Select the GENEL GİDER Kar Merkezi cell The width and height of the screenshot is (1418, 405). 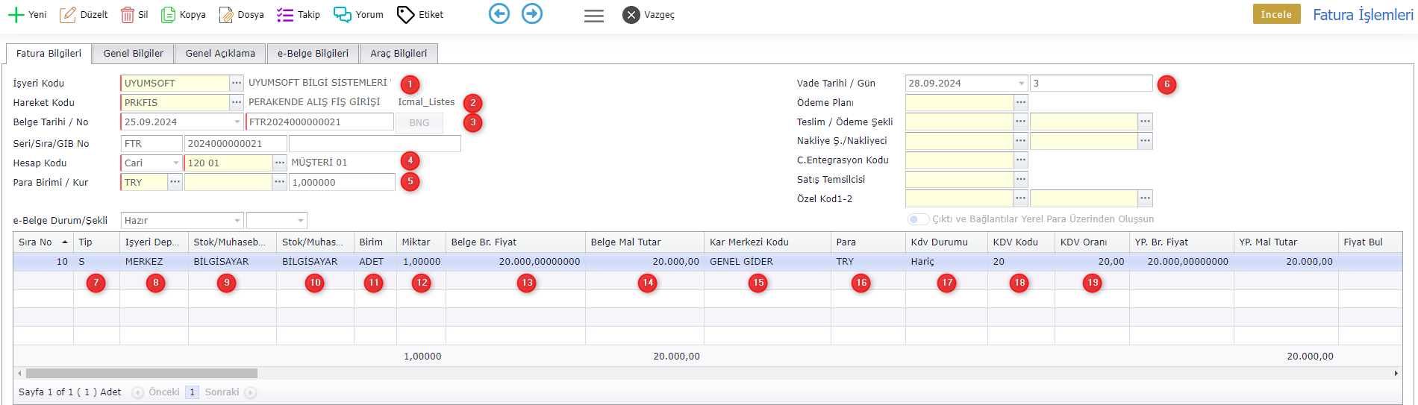coord(768,262)
